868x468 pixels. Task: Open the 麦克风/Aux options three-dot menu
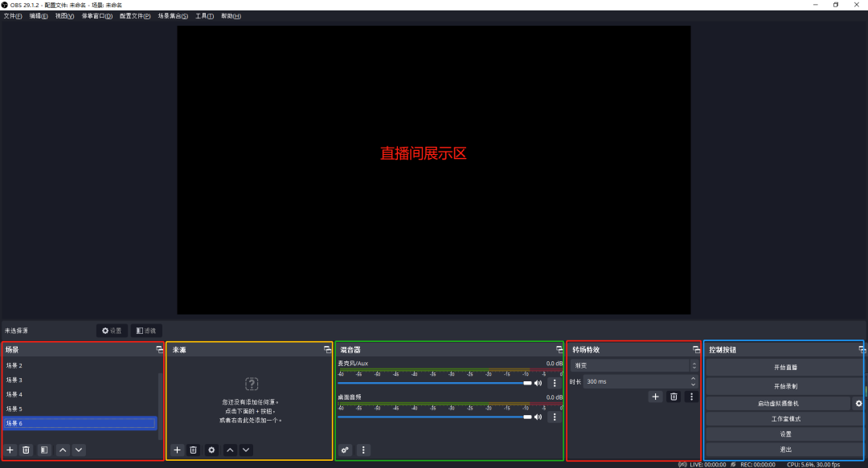[x=554, y=383]
